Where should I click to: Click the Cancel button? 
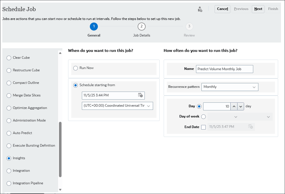coord(222,9)
